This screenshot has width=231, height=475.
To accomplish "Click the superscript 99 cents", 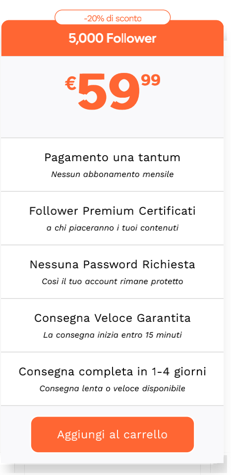I will (151, 80).
